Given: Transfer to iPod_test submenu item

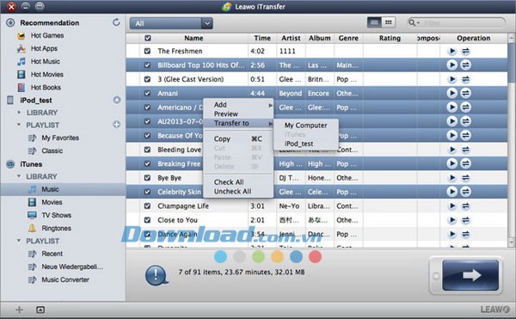Looking at the screenshot, I should pyautogui.click(x=305, y=144).
